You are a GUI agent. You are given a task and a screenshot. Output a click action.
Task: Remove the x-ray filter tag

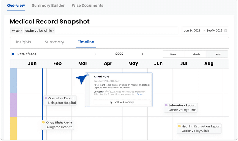21,31
